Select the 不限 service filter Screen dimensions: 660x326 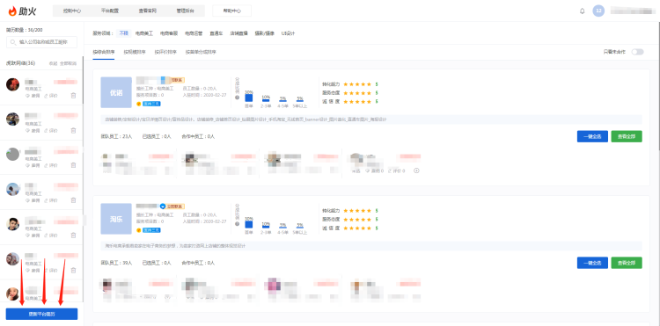tap(123, 33)
